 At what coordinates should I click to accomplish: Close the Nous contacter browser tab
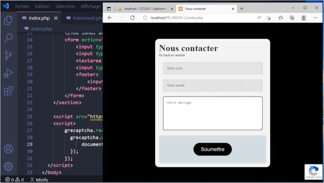(233, 9)
